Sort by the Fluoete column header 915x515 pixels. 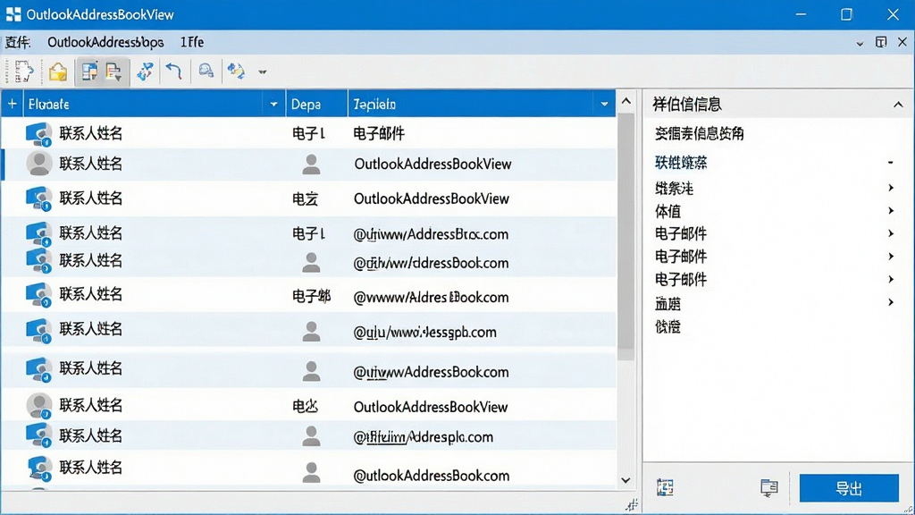143,104
